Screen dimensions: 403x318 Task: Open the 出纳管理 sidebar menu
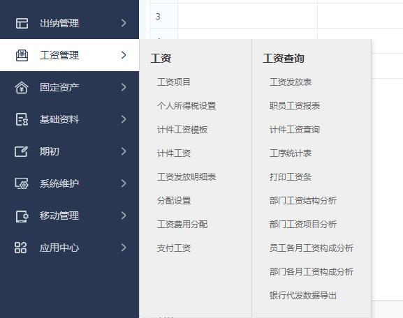69,23
